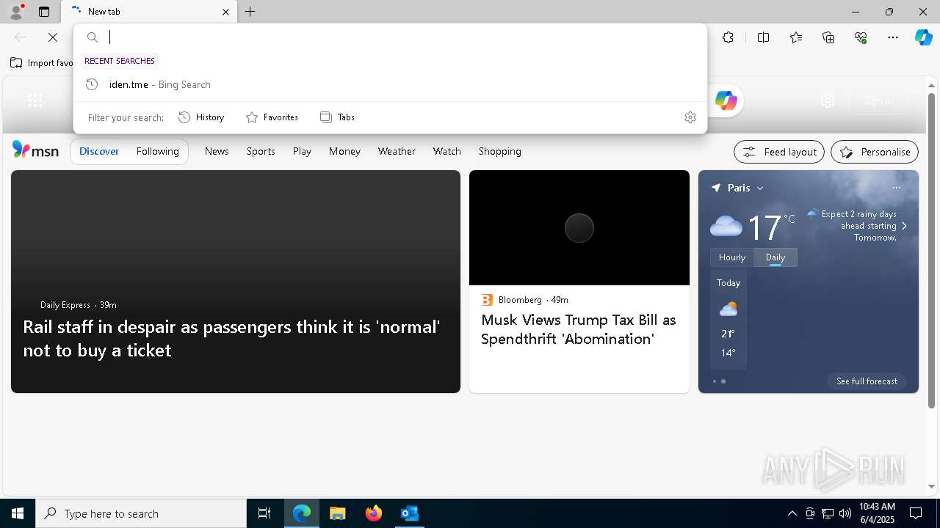
Task: Open the tab actions menu icon
Action: coord(44,12)
